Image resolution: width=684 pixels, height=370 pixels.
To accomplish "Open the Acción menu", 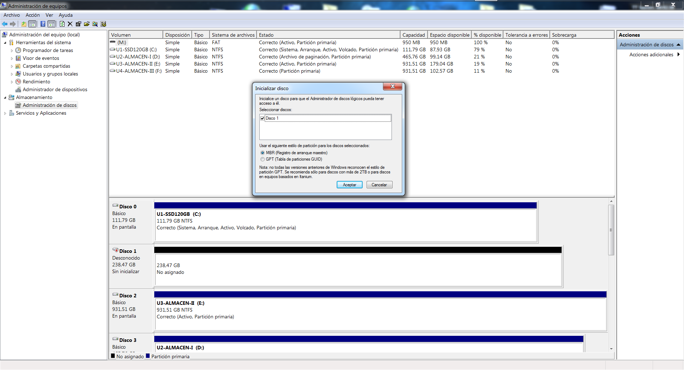I will click(32, 15).
